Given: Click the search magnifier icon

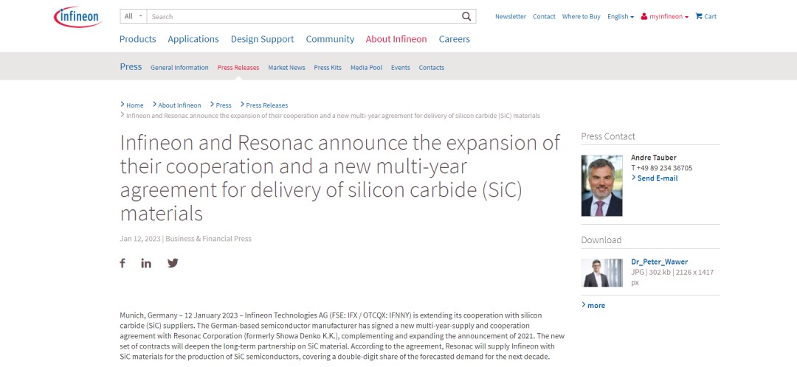Looking at the screenshot, I should 466,16.
